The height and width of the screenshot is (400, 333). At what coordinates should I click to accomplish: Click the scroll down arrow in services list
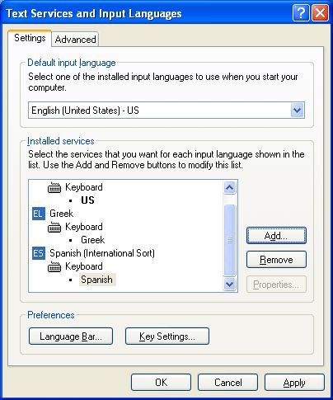coord(229,284)
